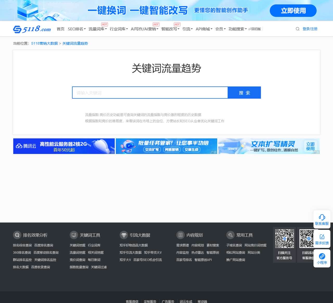Click the 登录/注册 link
This screenshot has width=333, height=303.
310,29
